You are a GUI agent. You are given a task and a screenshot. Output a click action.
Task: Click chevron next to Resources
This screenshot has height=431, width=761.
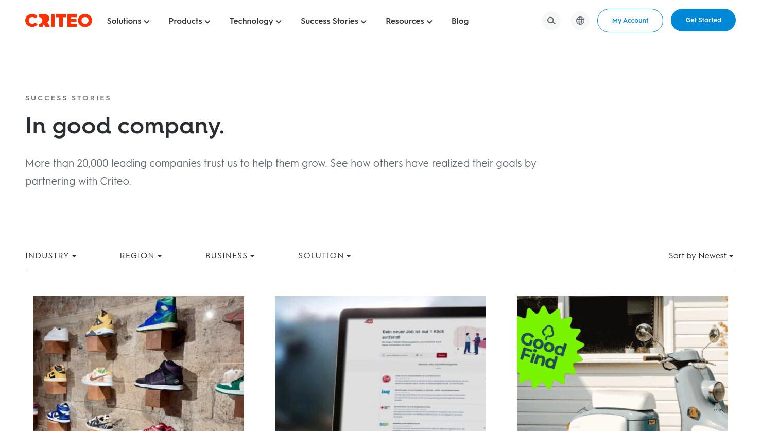pos(429,22)
